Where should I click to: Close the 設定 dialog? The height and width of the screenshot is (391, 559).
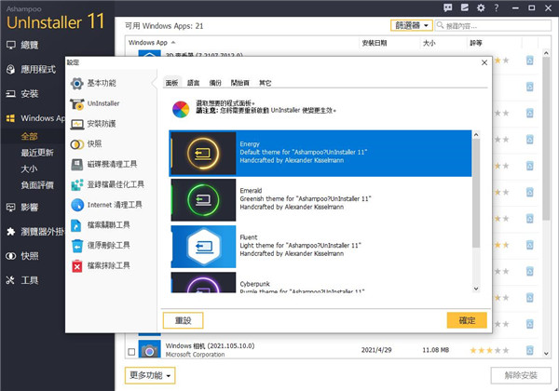click(484, 62)
